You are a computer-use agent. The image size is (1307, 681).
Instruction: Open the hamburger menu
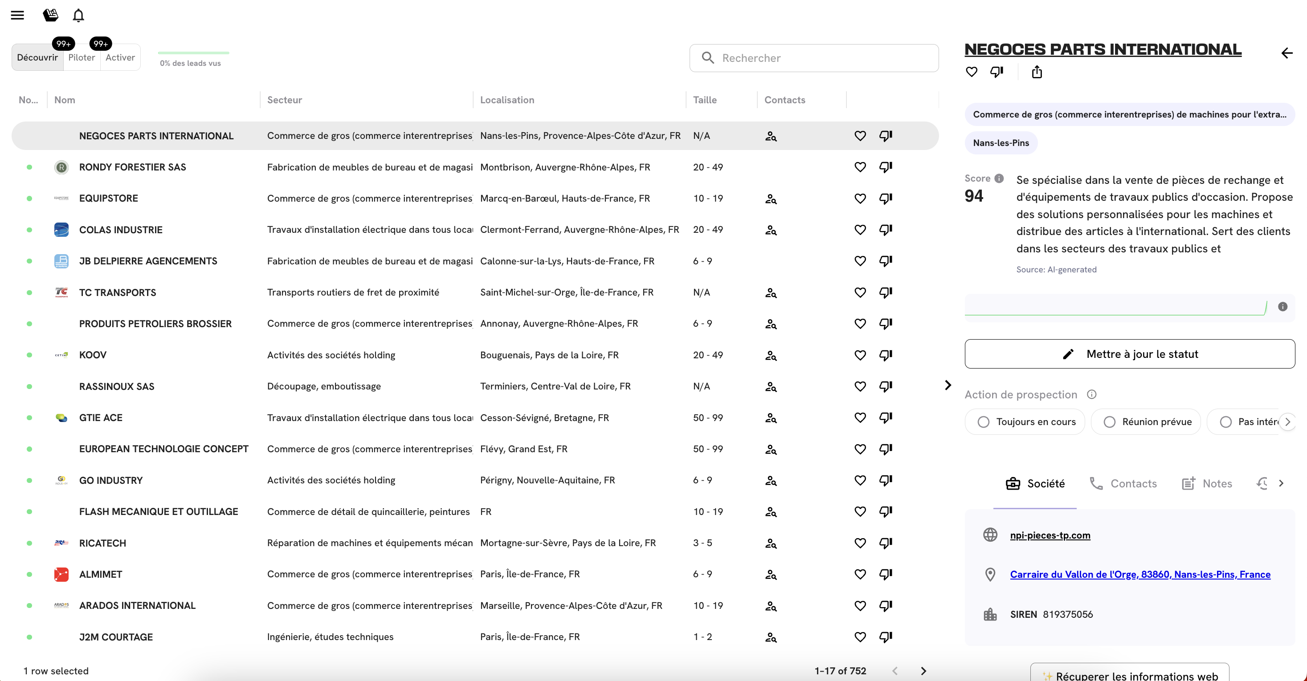coord(17,15)
